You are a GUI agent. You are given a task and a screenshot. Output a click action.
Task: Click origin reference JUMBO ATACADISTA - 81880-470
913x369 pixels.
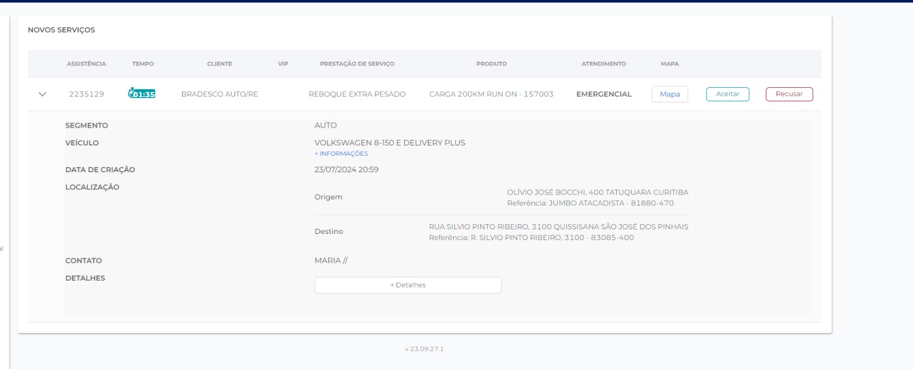[591, 203]
